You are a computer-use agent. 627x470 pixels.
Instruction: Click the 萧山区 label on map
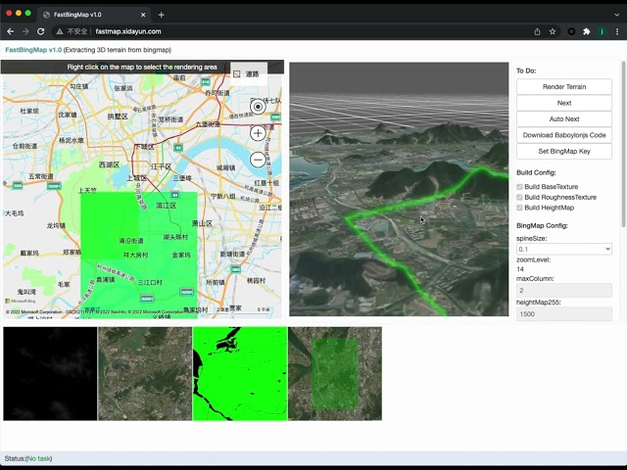point(202,223)
